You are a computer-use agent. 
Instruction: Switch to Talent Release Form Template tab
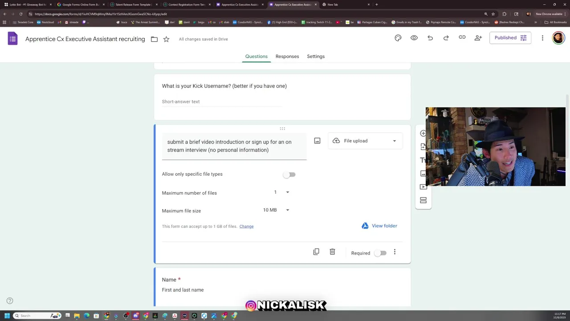133,4
